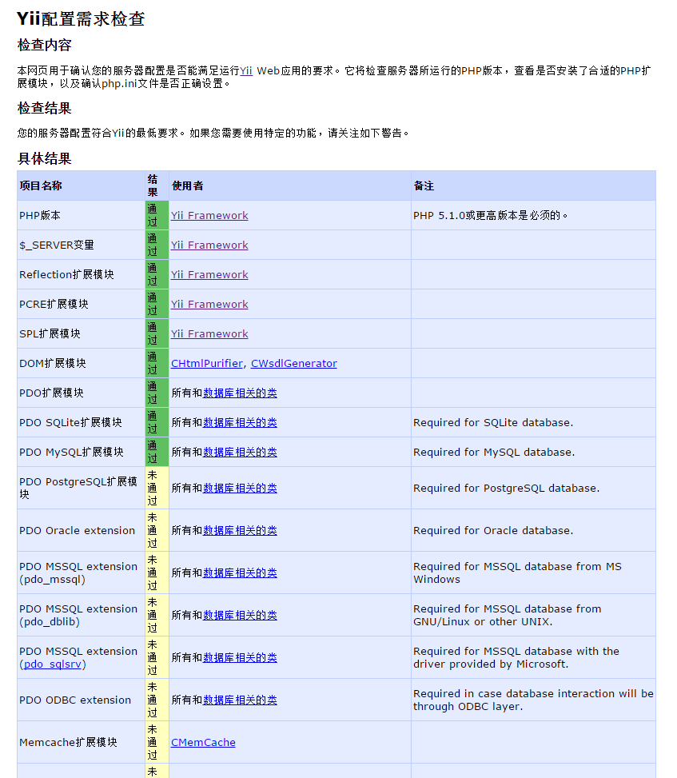Screen dimensions: 677x778
Task: Open 数据库相关的类 link in PDO MySQL row
Action: pos(240,452)
